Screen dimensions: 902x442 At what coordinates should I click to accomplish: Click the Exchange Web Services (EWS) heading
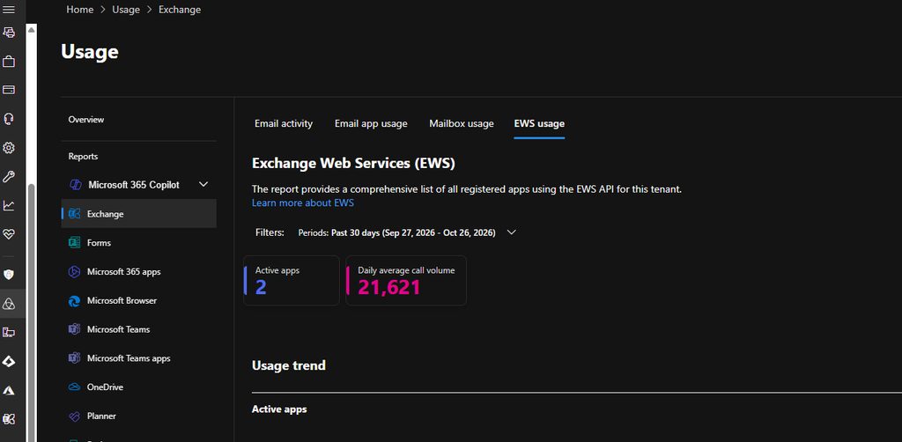click(x=354, y=163)
